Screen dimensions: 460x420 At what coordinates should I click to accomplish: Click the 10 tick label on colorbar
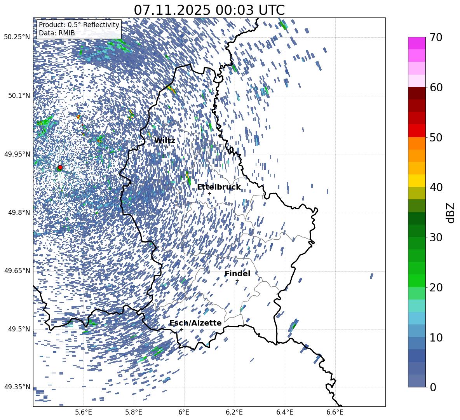(436, 337)
